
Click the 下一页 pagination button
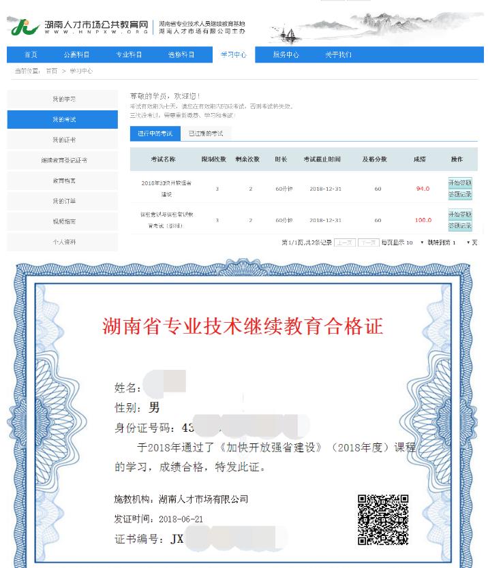(368, 242)
